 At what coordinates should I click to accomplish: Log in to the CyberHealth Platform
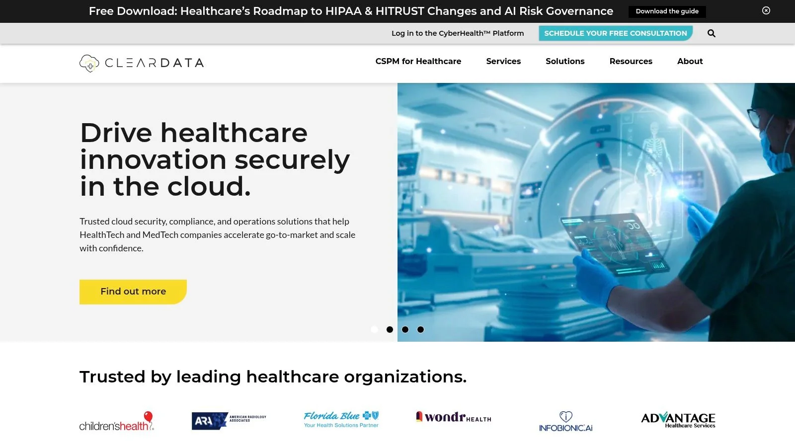point(458,33)
